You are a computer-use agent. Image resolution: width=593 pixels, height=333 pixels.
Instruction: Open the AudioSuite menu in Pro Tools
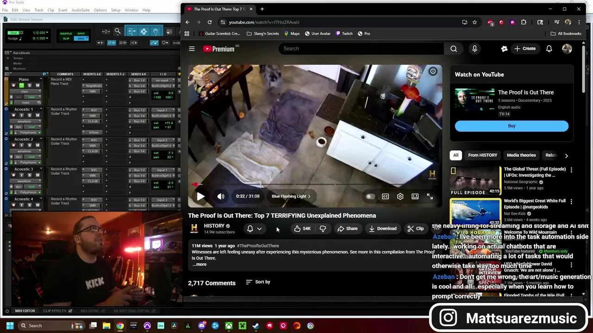pos(81,10)
